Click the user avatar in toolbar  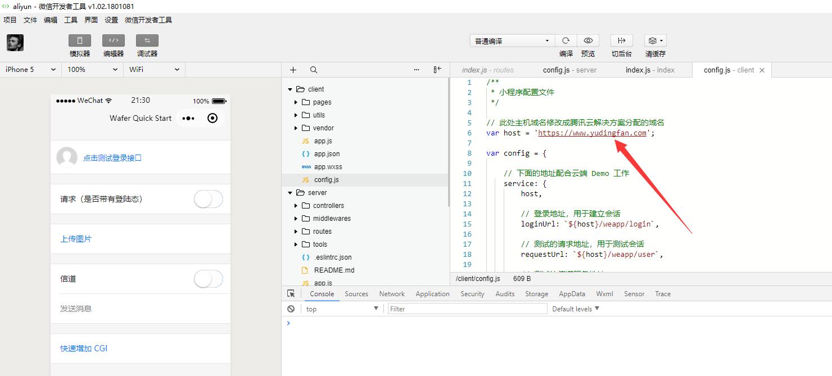coord(15,43)
